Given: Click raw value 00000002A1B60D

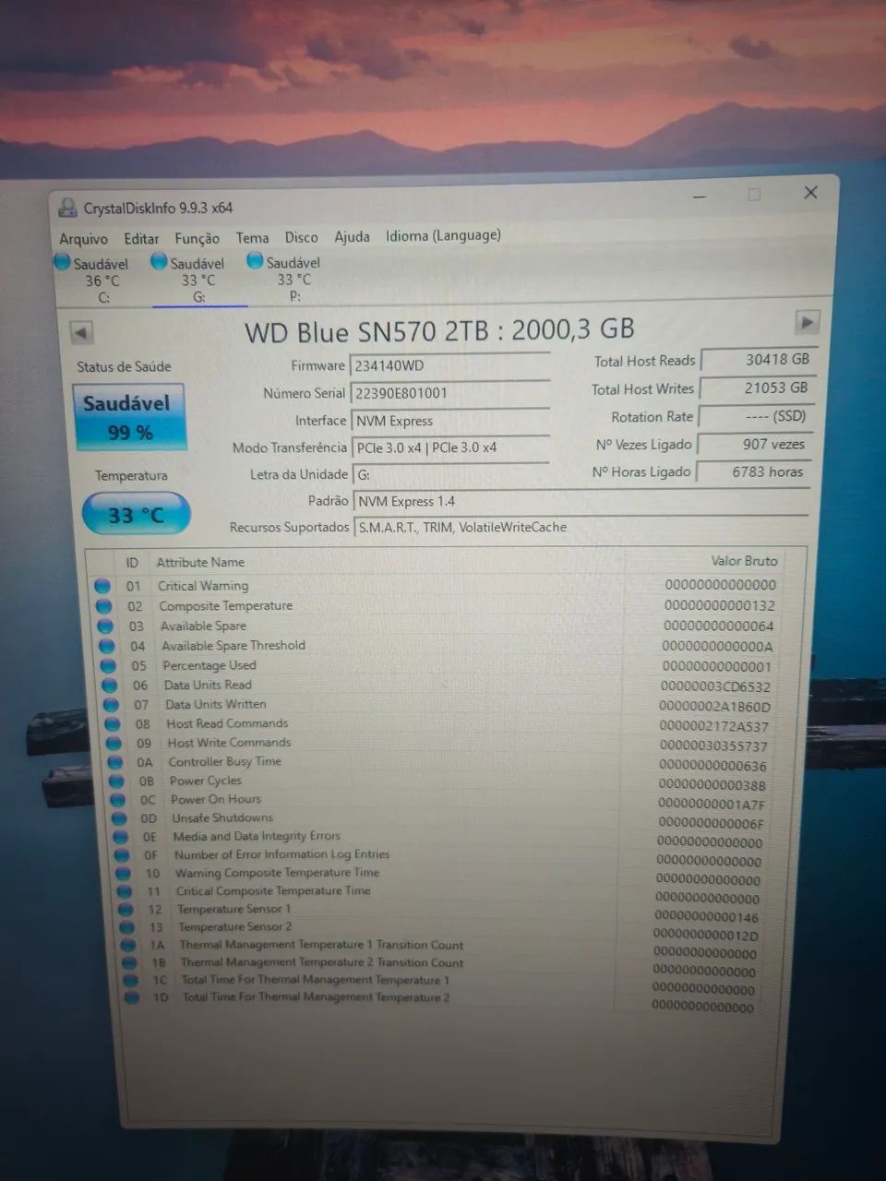Looking at the screenshot, I should (714, 707).
